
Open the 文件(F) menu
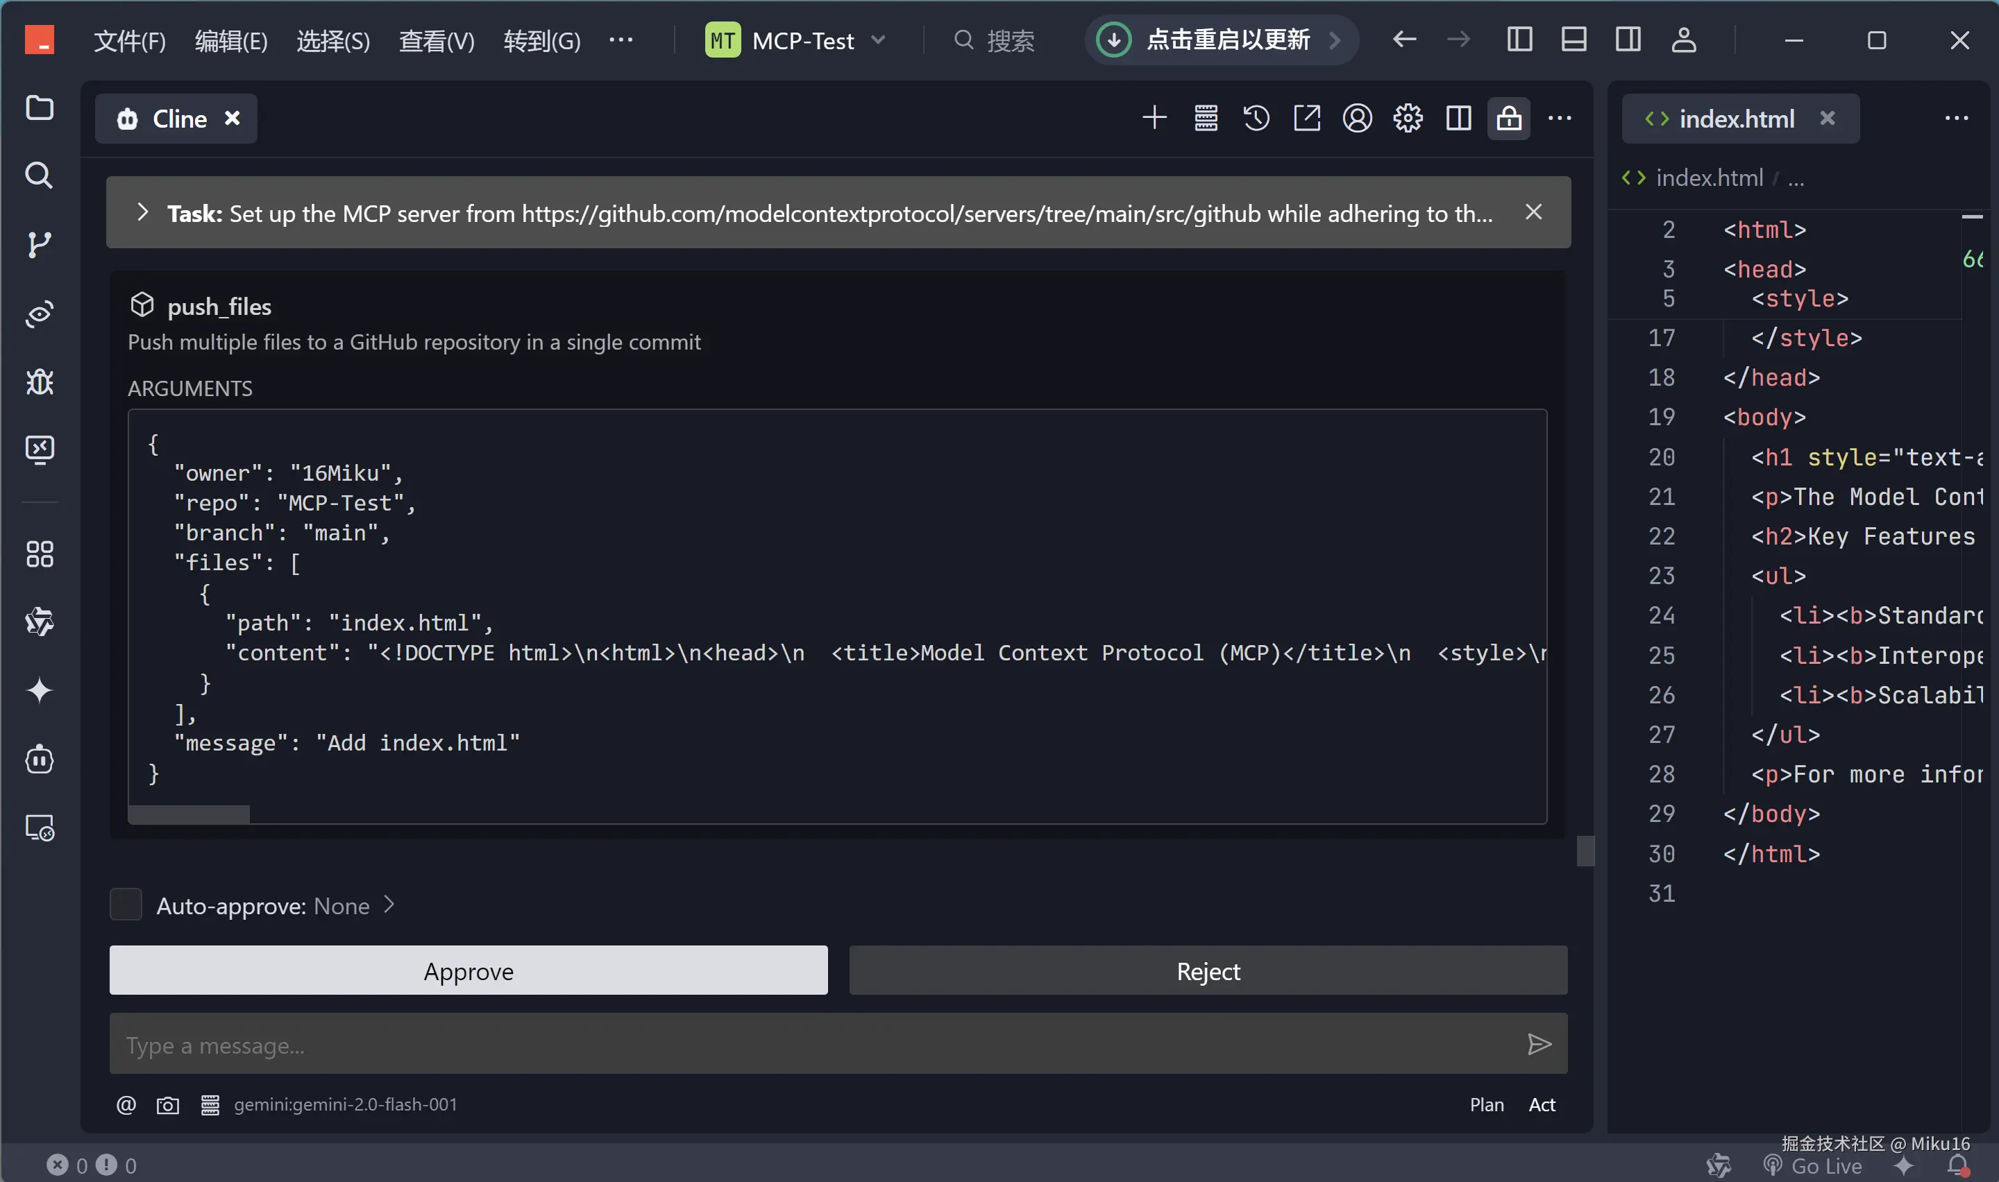pyautogui.click(x=130, y=40)
